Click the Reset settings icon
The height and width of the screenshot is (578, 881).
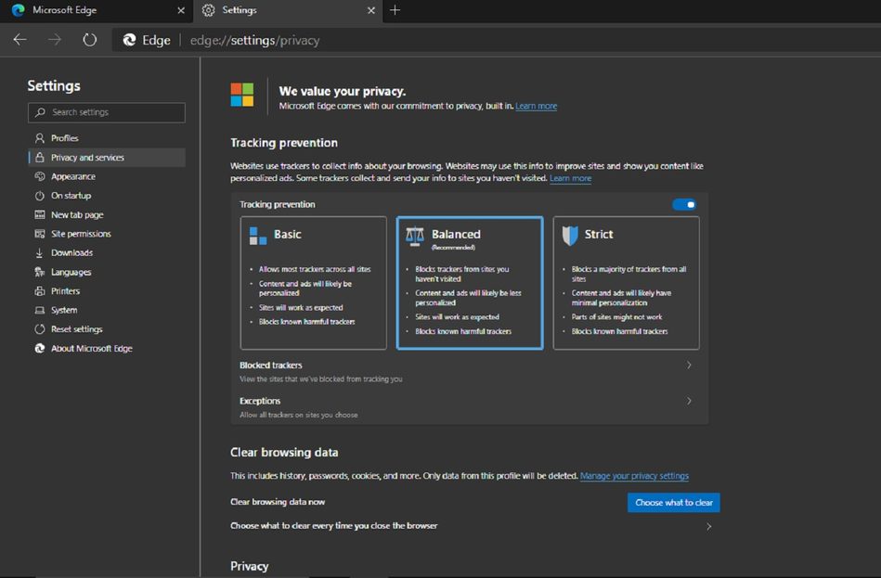[x=39, y=329]
